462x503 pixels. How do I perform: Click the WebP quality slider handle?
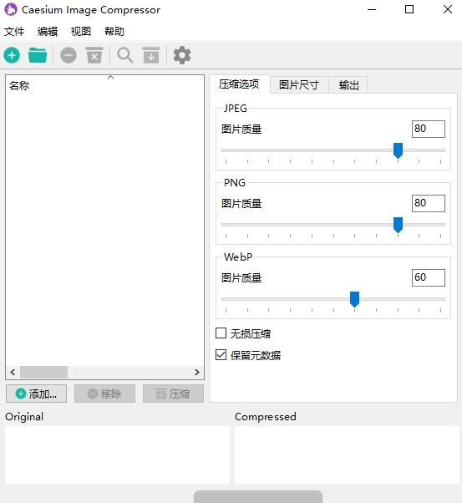[x=354, y=299]
